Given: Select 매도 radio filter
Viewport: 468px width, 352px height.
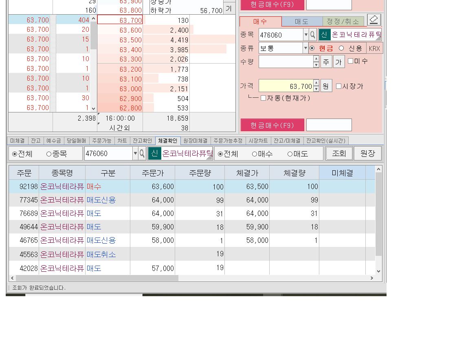Looking at the screenshot, I should coord(290,154).
